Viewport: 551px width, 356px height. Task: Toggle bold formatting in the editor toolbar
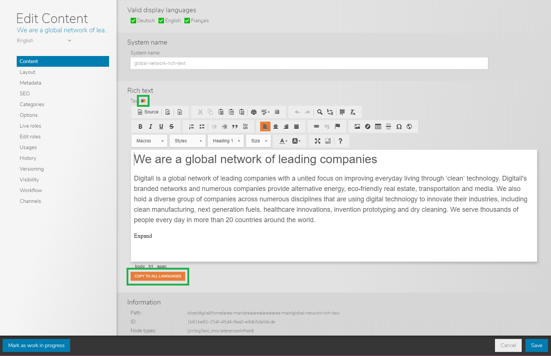point(140,126)
